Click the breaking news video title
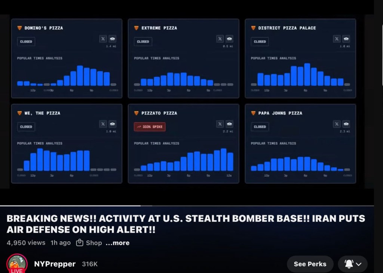 (x=186, y=224)
